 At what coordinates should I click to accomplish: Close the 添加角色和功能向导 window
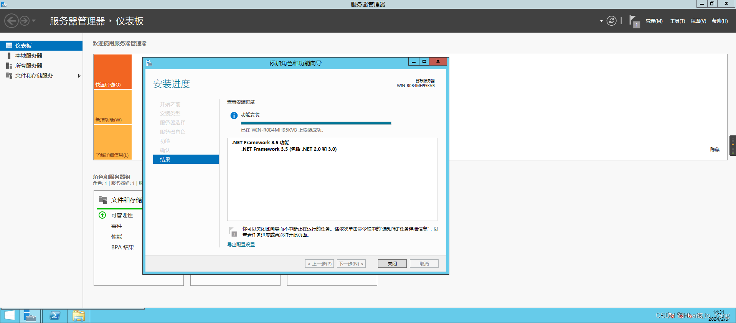point(438,61)
